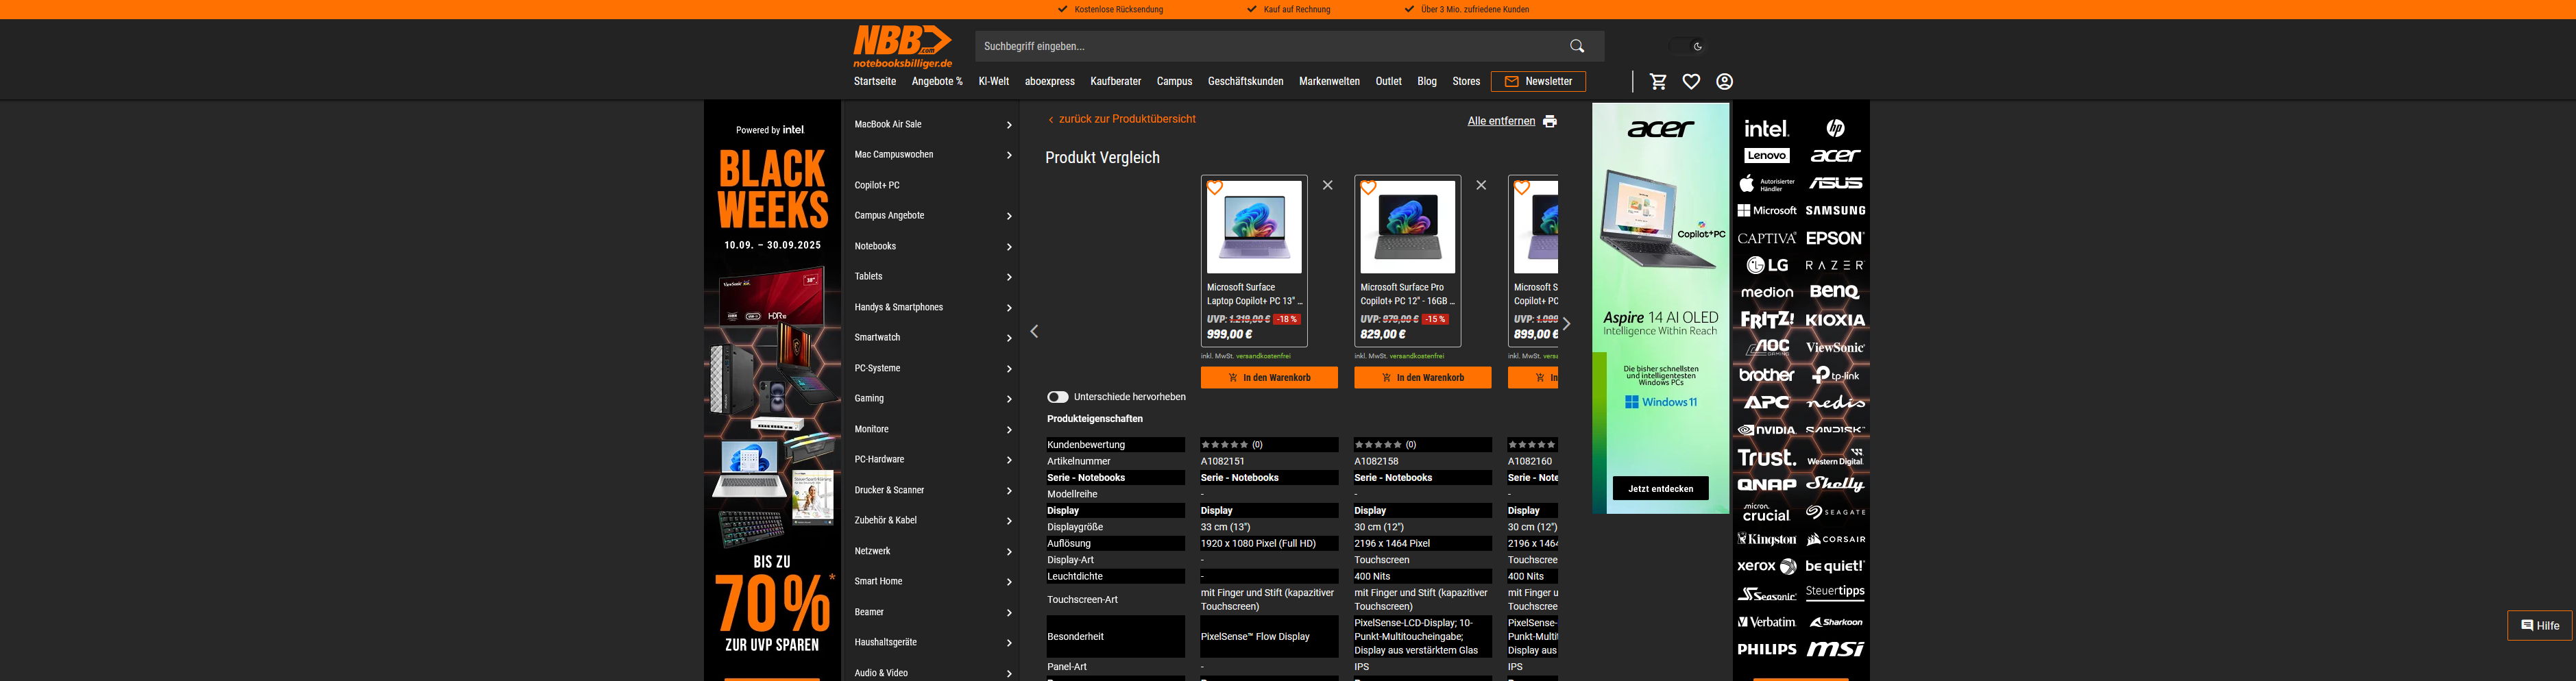
Task: Expand Mac Campuswochen category
Action: coord(1009,155)
